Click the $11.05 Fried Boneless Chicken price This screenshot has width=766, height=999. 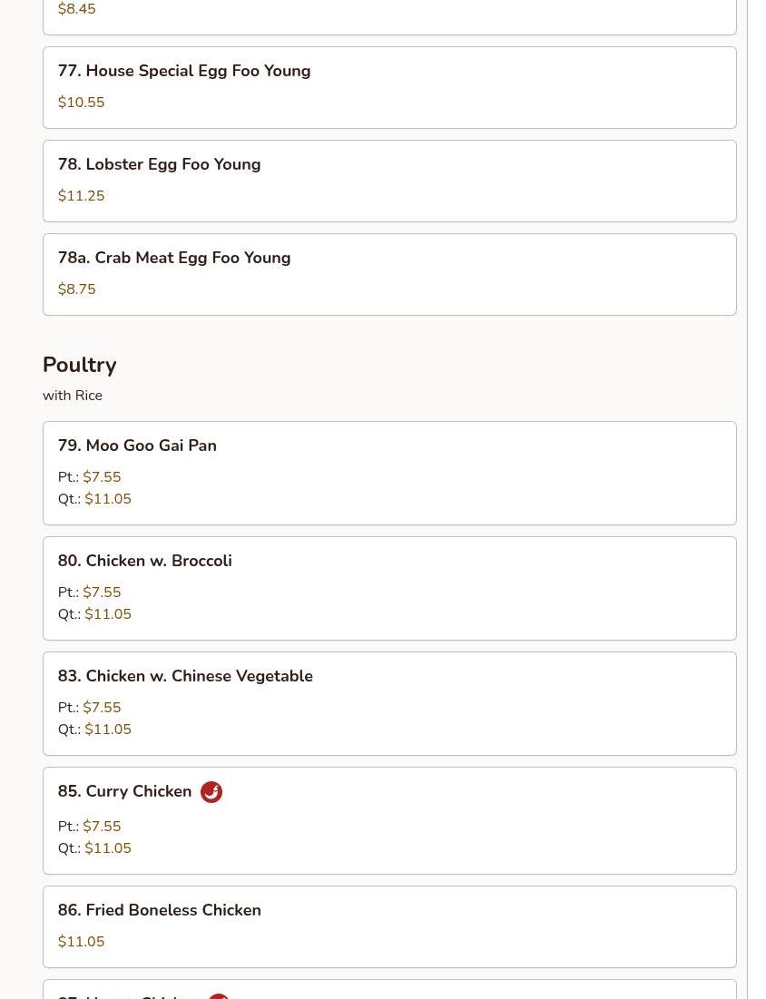tap(81, 942)
